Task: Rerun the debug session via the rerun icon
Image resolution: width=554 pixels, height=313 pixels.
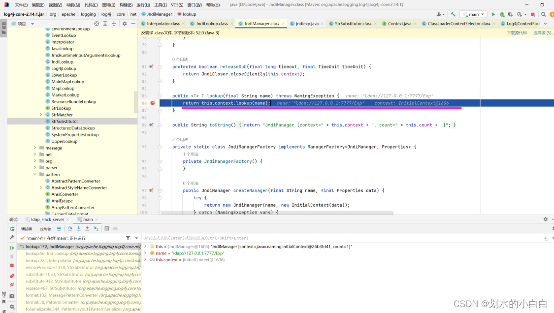Action: tap(12, 229)
